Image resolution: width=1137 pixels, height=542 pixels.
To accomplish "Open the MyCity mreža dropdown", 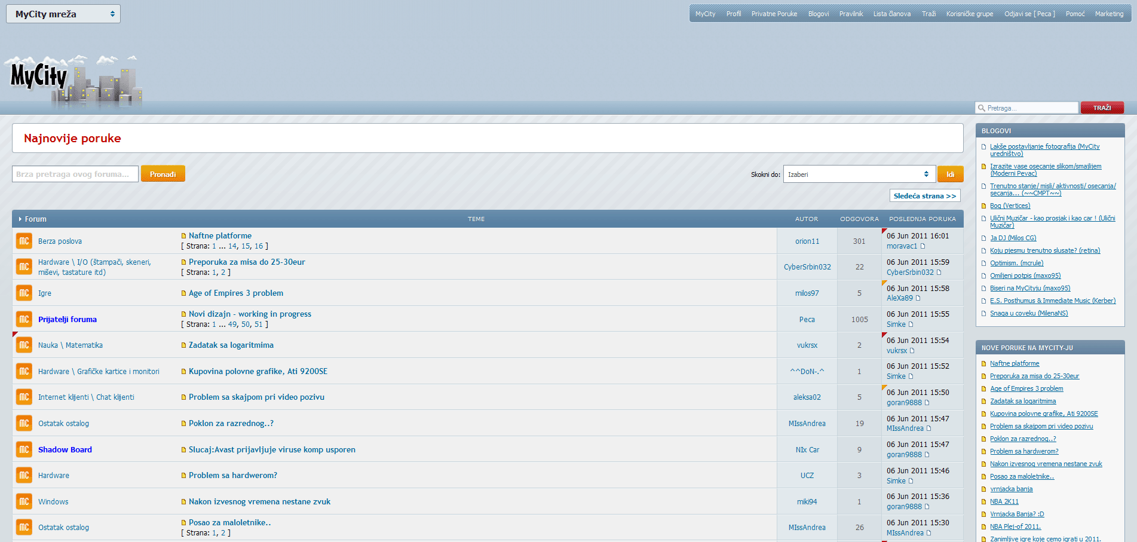I will (x=63, y=14).
